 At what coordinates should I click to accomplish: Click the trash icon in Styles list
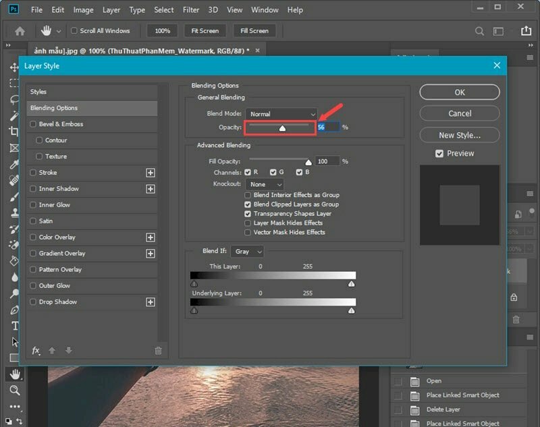tap(158, 351)
